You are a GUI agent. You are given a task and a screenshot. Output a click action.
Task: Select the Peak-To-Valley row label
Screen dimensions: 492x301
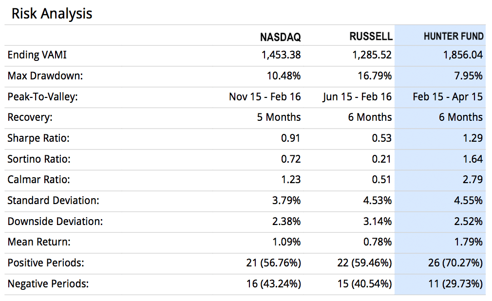point(43,96)
